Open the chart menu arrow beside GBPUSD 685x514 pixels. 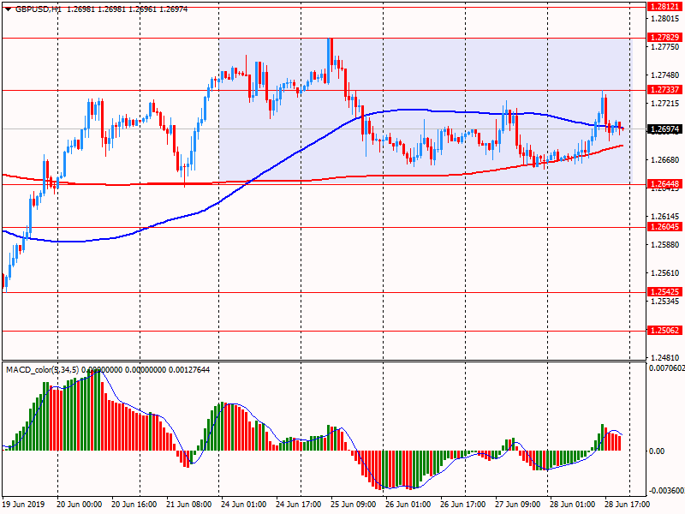point(9,9)
